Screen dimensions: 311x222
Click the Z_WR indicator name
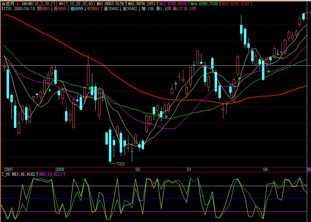(6, 174)
